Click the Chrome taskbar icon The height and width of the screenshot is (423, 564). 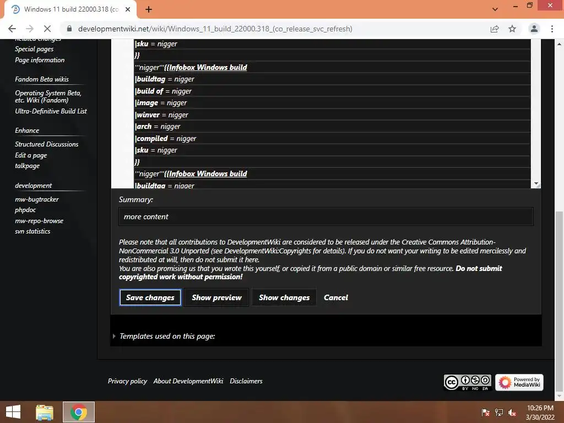click(x=79, y=412)
